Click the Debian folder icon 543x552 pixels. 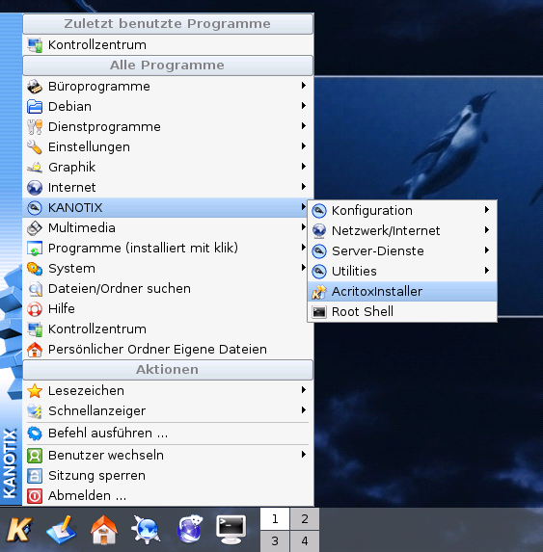pos(35,107)
